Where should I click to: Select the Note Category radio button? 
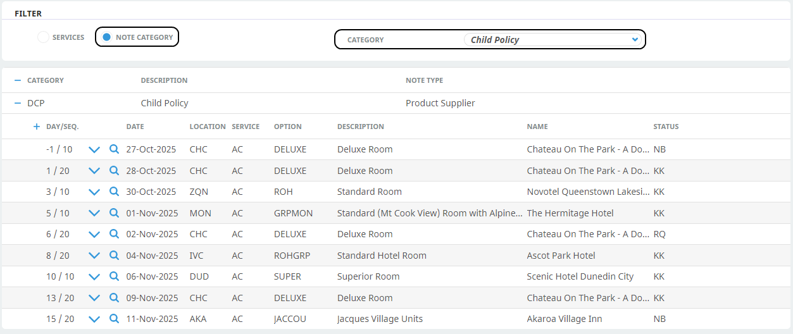coord(106,37)
